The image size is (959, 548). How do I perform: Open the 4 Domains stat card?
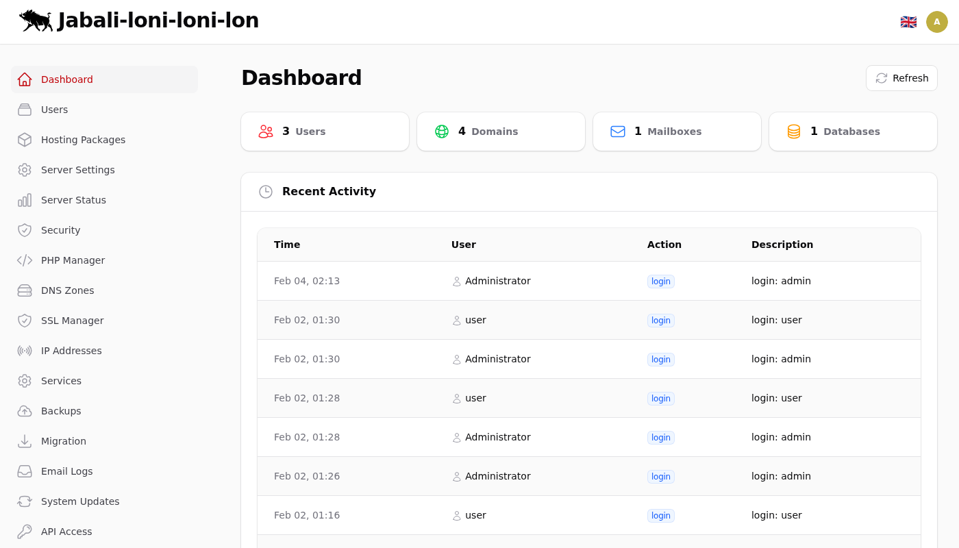pyautogui.click(x=501, y=132)
